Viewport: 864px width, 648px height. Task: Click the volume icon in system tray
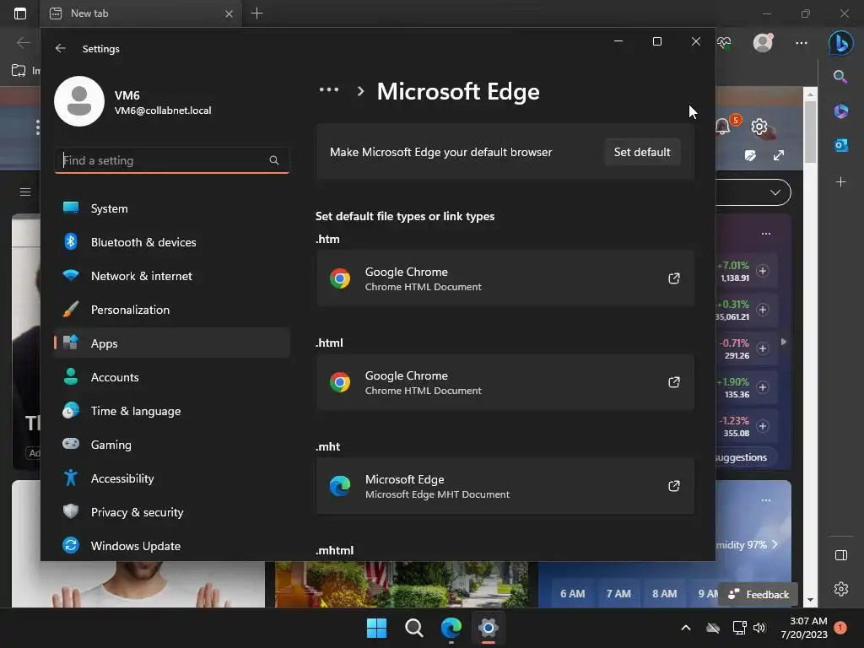[x=759, y=628]
